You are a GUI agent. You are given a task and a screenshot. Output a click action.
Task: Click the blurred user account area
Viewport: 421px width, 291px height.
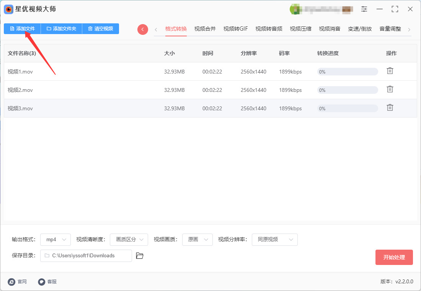pyautogui.click(x=321, y=10)
